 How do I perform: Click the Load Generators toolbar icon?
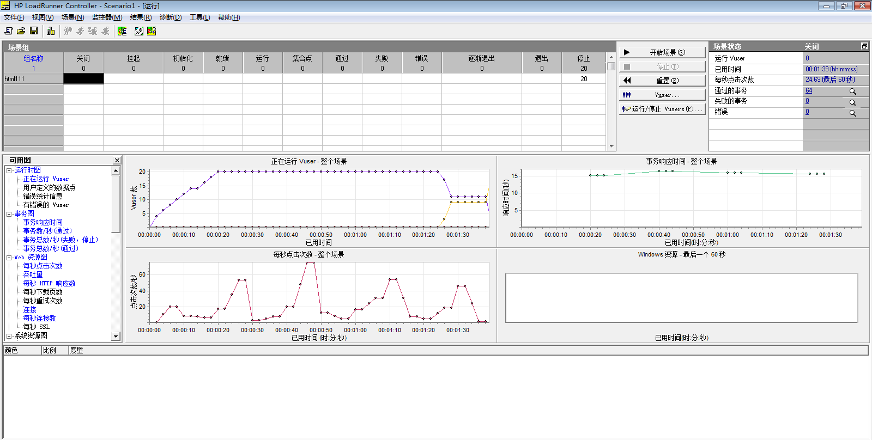[x=51, y=31]
